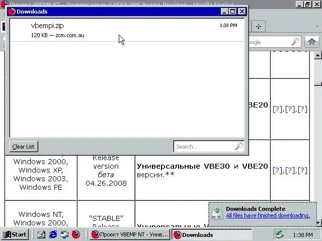Click the Downloads taskbar button
Screen dimensions: 322x241
tap(211, 234)
